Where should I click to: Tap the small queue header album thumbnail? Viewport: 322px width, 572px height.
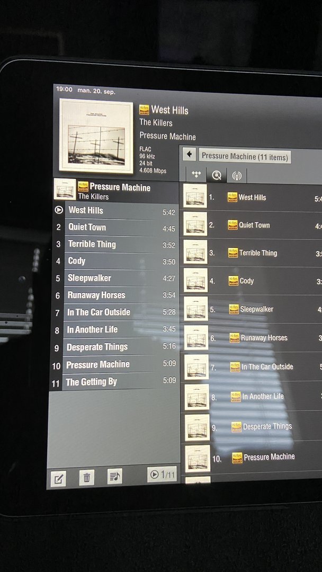tap(65, 189)
